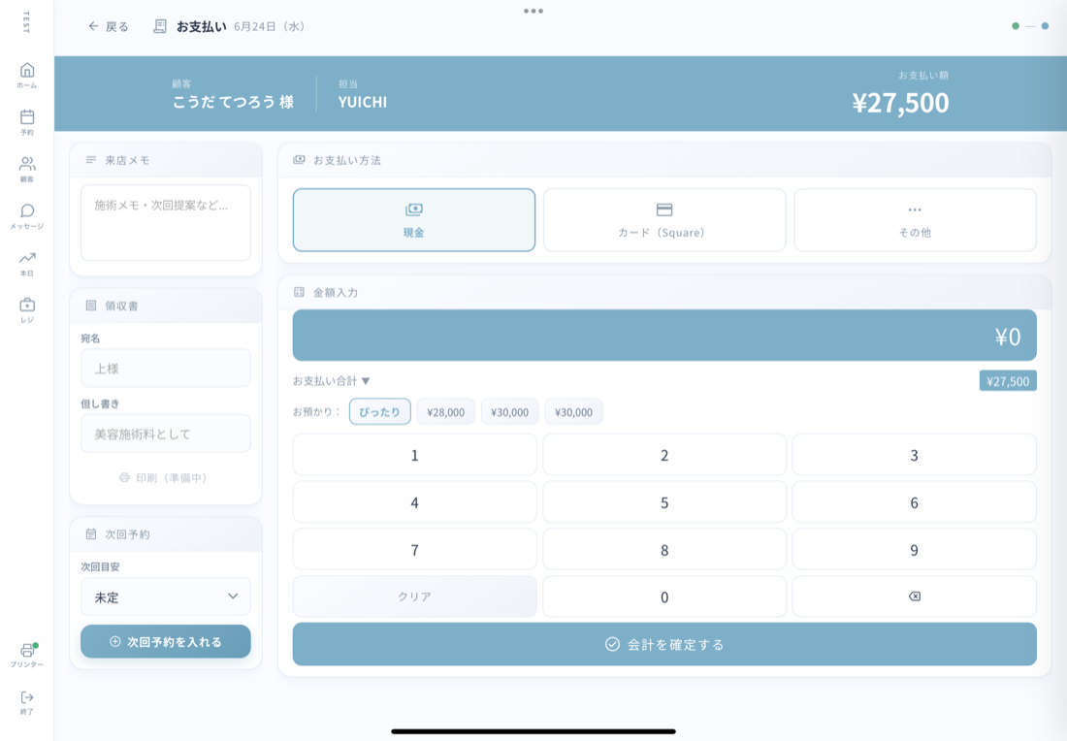Select その他 payment method
1067x741 pixels.
point(915,220)
